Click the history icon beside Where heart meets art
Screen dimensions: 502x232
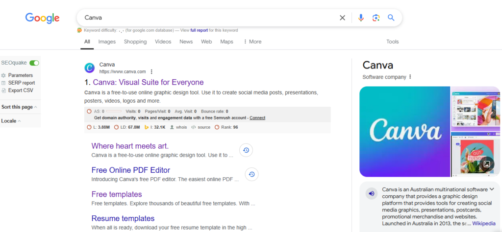click(246, 150)
